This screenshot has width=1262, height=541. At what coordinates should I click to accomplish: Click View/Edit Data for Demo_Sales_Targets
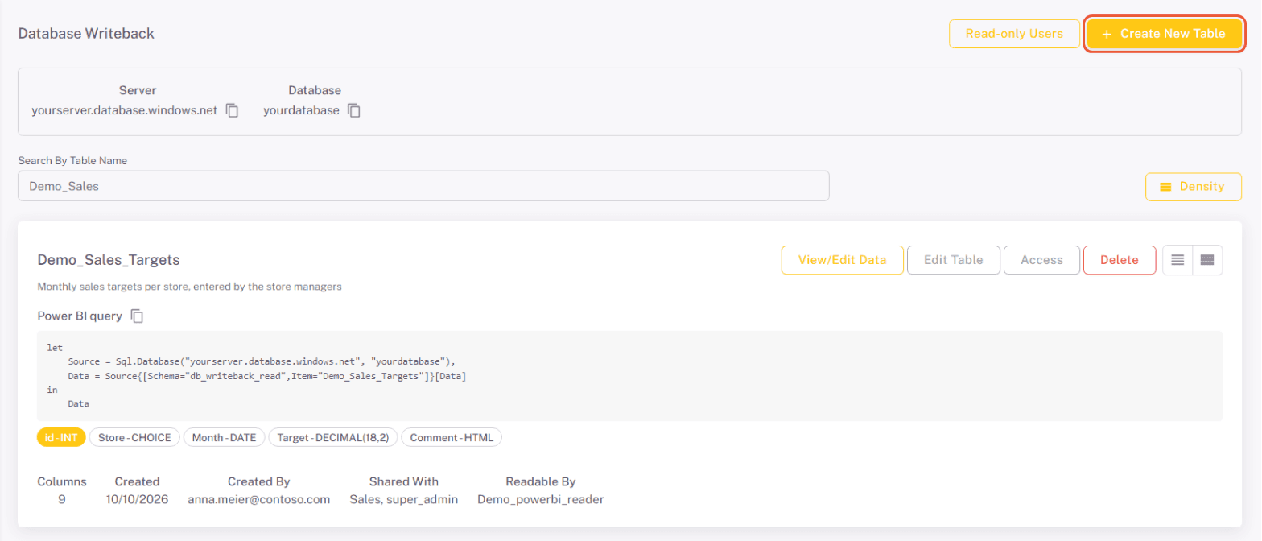842,260
